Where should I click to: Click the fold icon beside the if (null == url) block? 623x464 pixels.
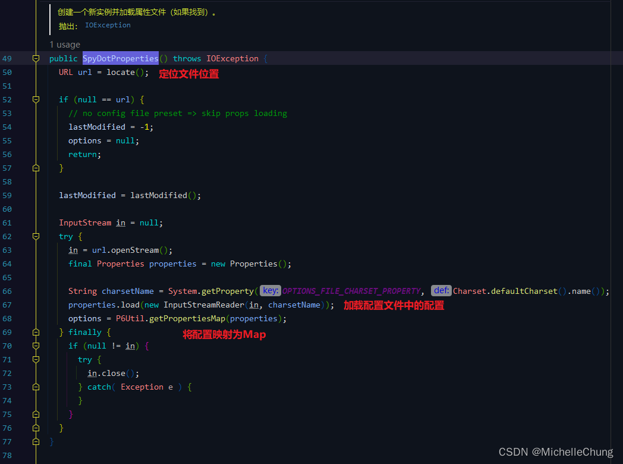coord(36,99)
